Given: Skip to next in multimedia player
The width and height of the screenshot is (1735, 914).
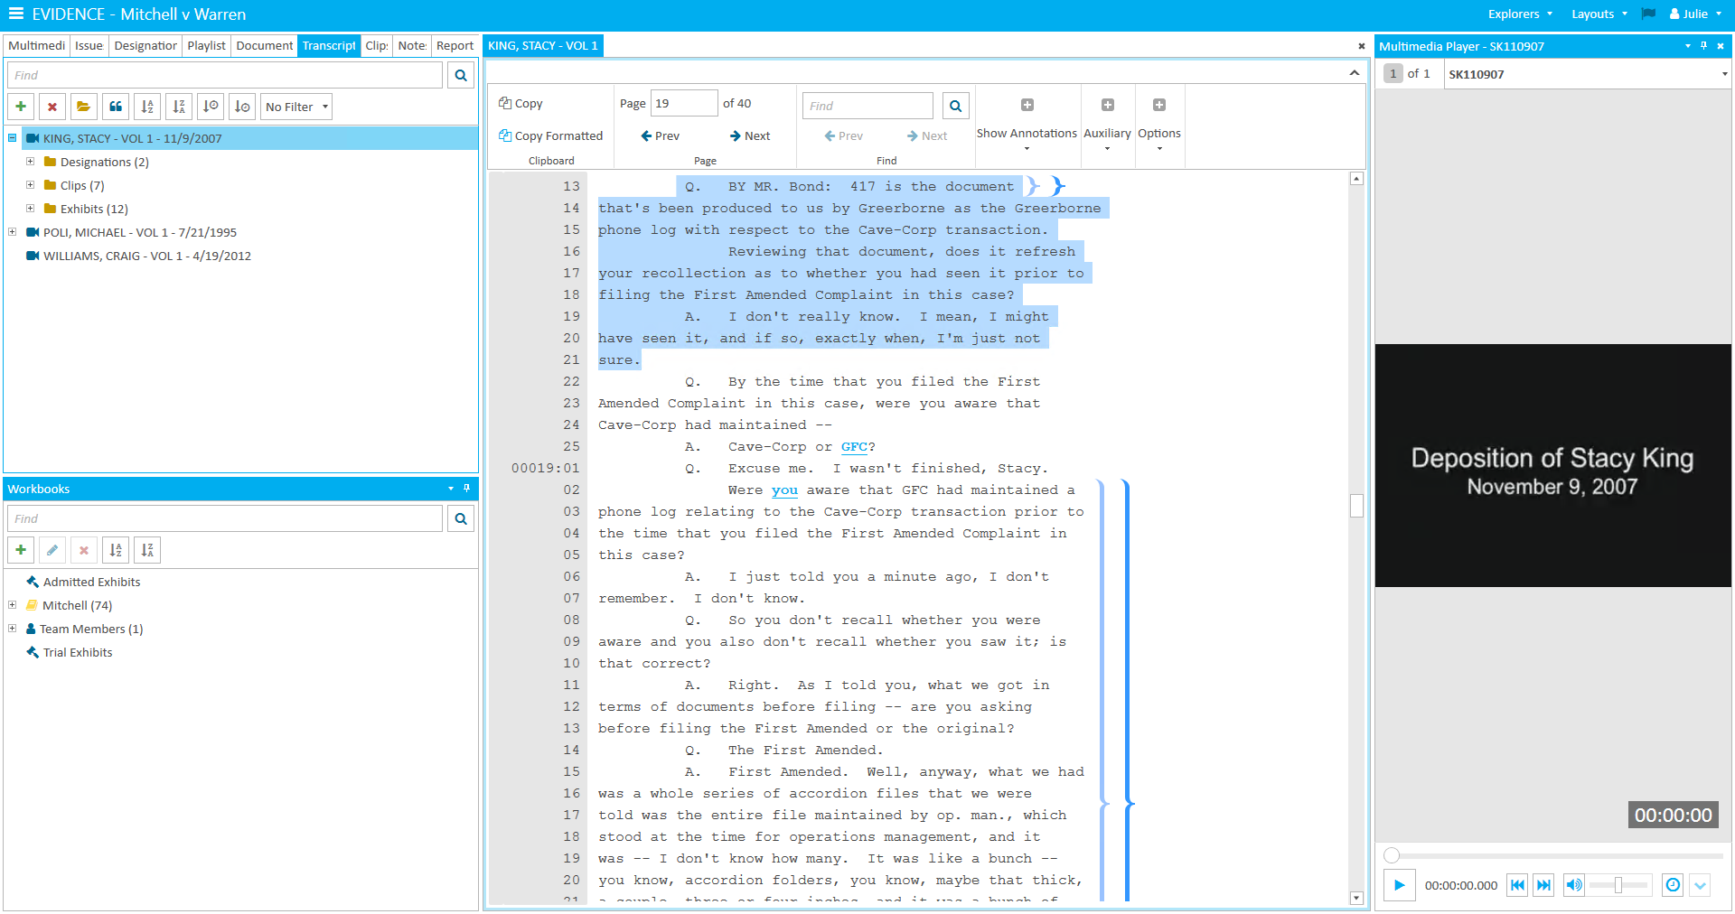Looking at the screenshot, I should point(1544,885).
